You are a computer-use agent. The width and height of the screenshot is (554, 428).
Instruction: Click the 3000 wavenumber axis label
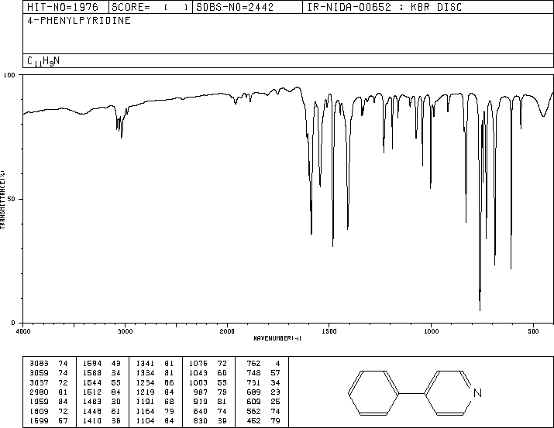pos(125,331)
